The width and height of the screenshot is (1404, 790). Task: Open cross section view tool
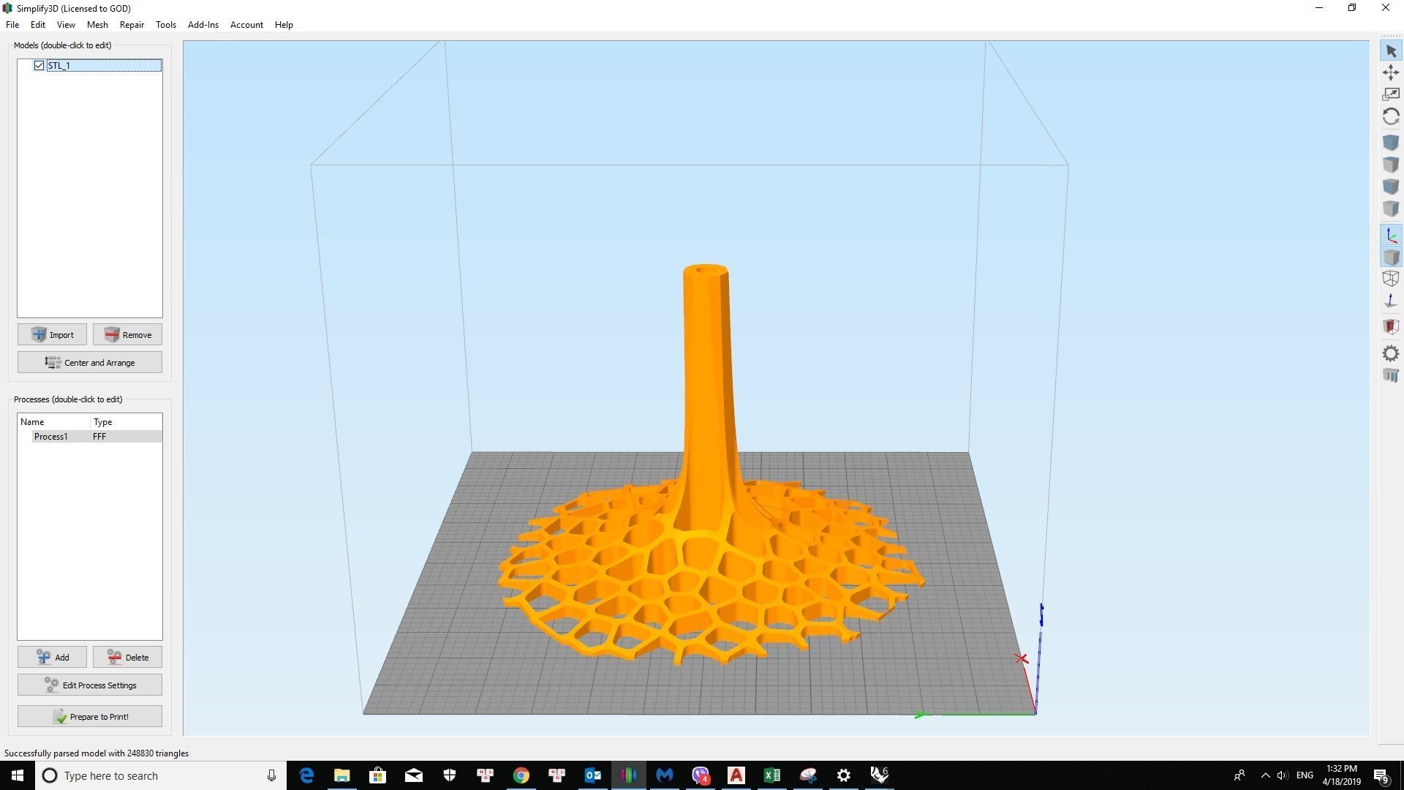tap(1391, 327)
